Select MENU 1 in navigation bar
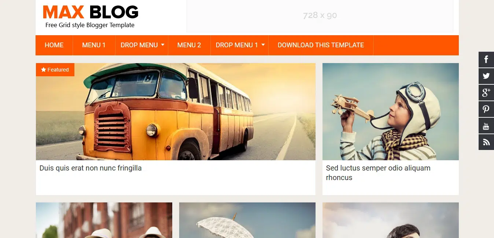 click(x=94, y=45)
